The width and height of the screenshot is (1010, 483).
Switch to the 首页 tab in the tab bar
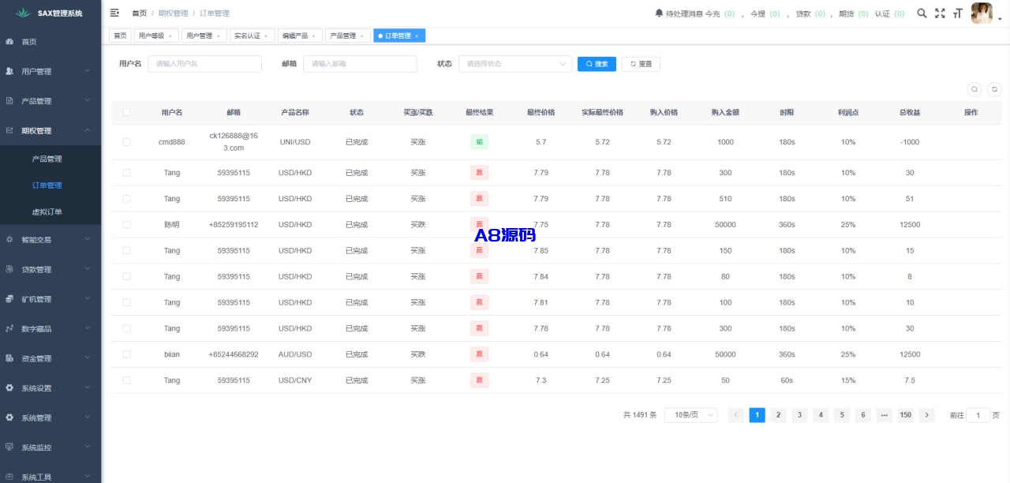click(120, 36)
